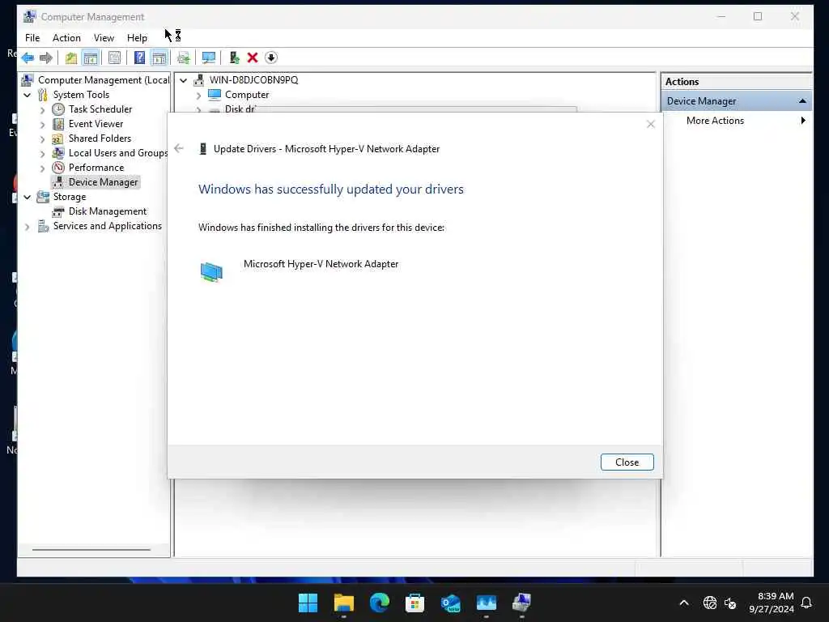This screenshot has width=829, height=622.
Task: Click the gray Forward arrow in the toolbar
Action: point(46,58)
